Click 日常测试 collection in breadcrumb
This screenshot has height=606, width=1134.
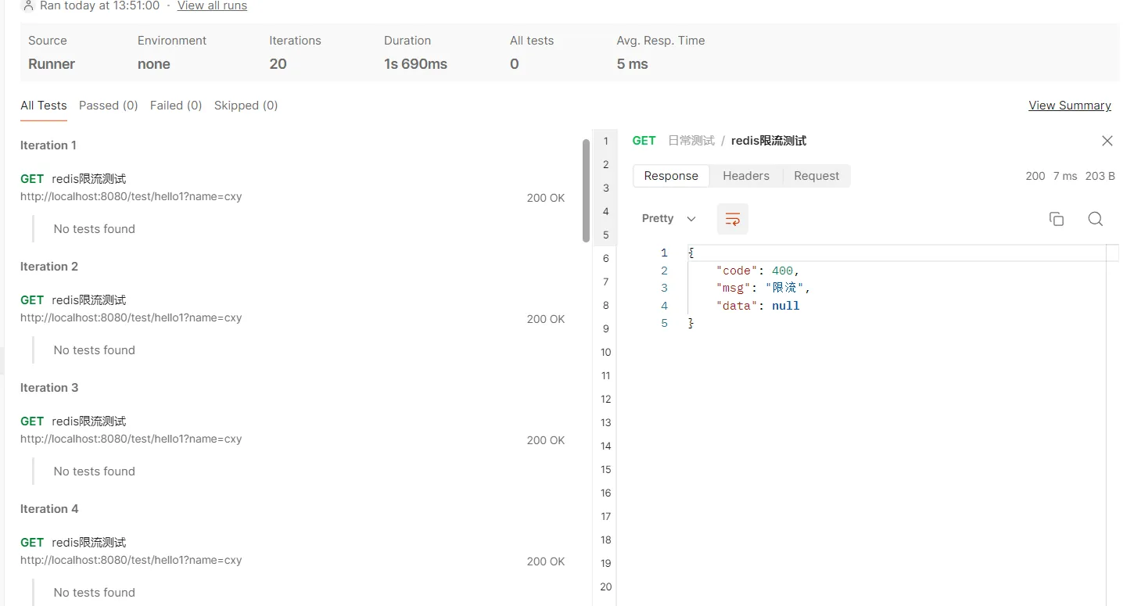(691, 141)
